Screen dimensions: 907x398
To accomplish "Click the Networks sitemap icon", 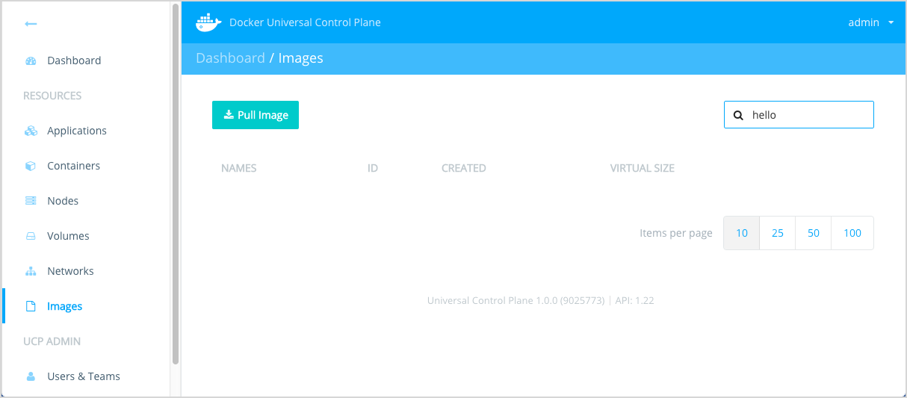I will coord(31,271).
